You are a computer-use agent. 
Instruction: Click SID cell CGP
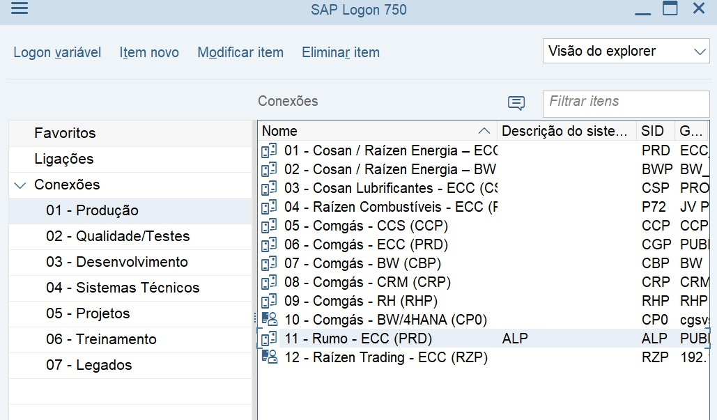tap(656, 244)
